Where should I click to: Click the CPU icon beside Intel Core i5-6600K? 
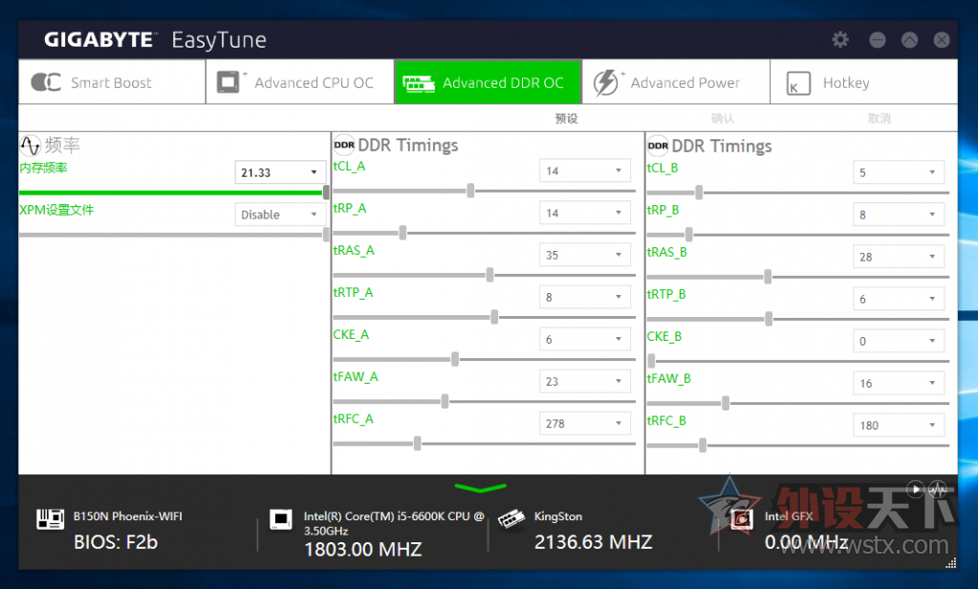281,518
